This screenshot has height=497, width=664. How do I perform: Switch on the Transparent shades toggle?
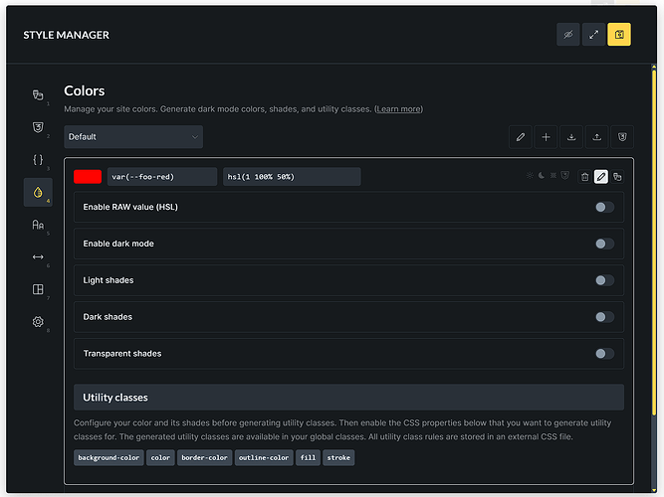(x=604, y=354)
